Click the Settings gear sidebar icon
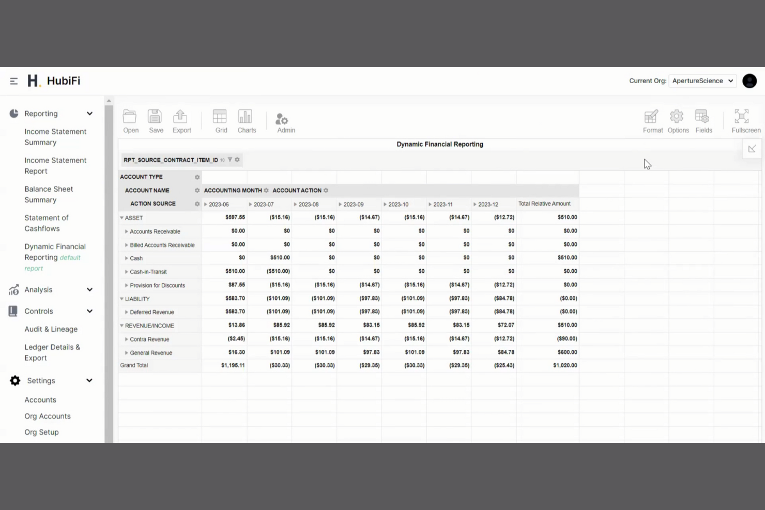 point(15,381)
